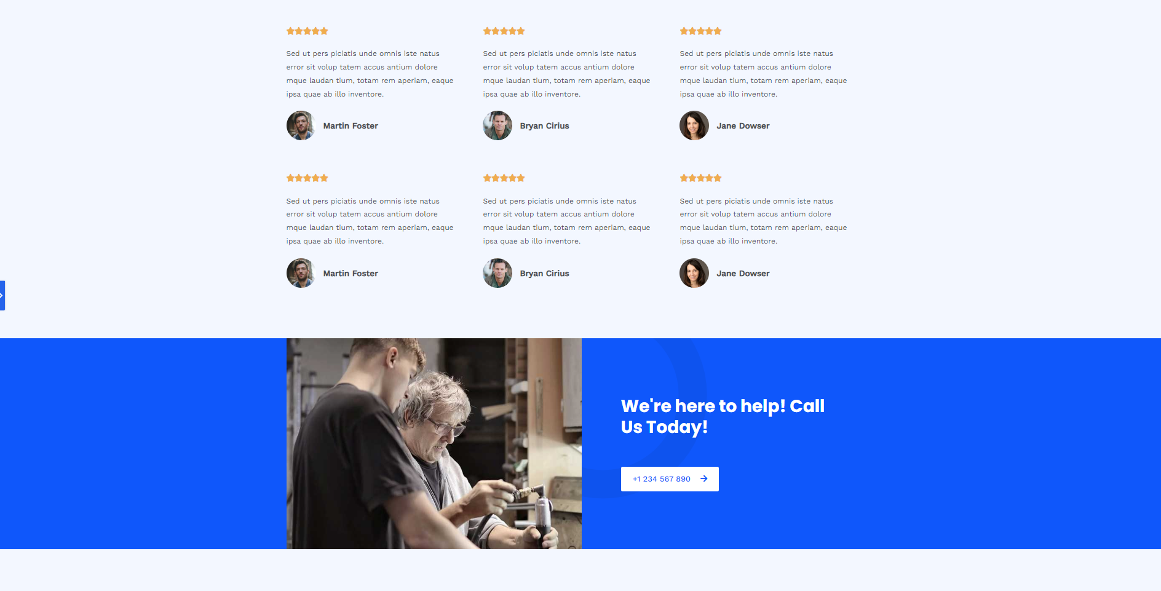Viewport: 1161px width, 591px height.
Task: Click the blue side panel expander arrow
Action: click(2, 296)
